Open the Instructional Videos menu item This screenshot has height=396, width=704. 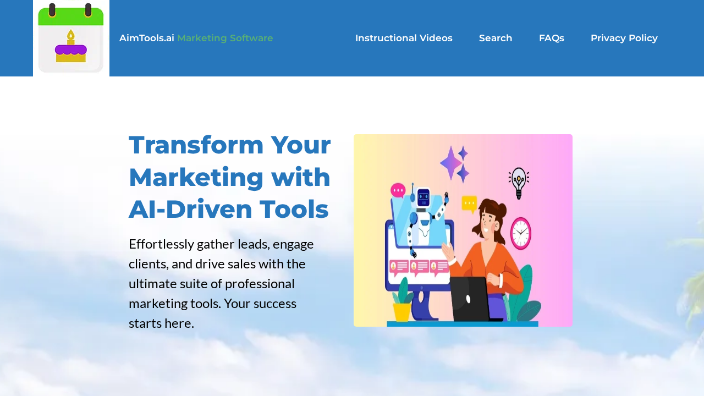coord(404,38)
